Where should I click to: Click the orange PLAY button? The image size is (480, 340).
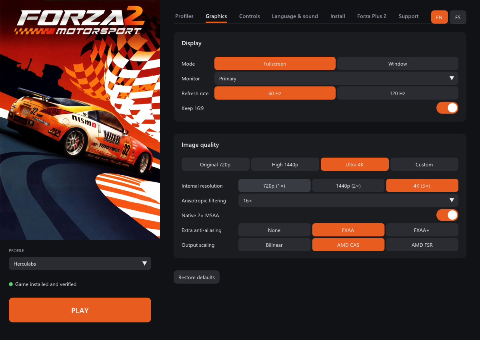[80, 310]
